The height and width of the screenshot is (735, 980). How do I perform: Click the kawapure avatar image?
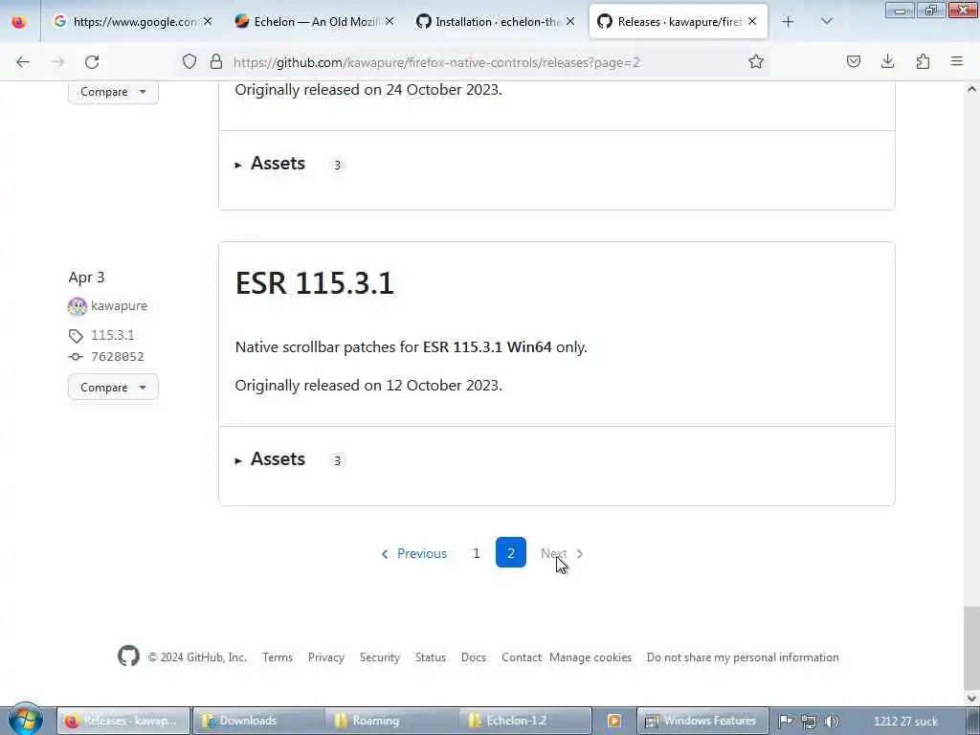click(x=77, y=306)
